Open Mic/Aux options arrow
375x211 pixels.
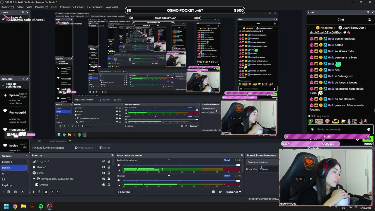(x=169, y=176)
